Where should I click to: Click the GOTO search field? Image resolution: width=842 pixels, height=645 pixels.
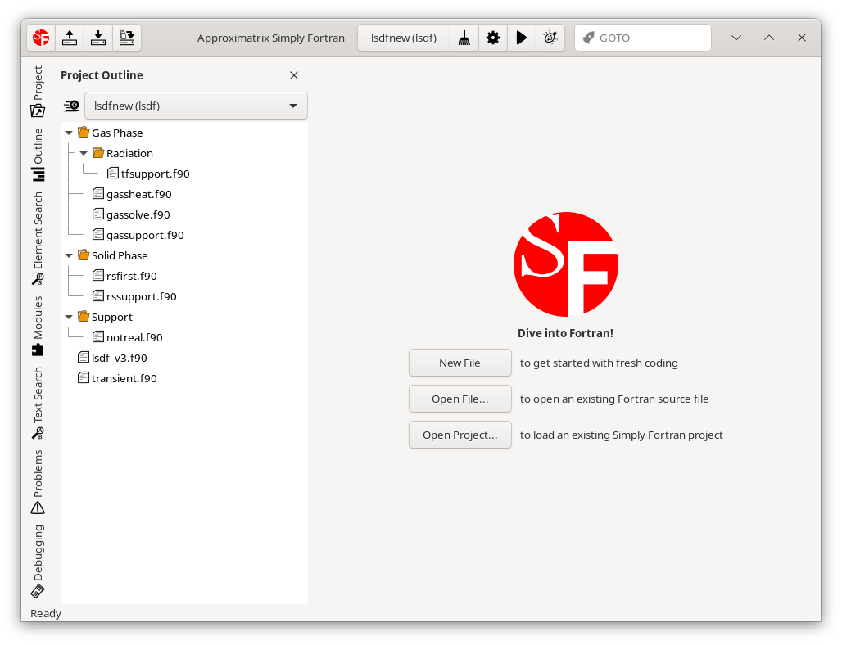click(643, 38)
